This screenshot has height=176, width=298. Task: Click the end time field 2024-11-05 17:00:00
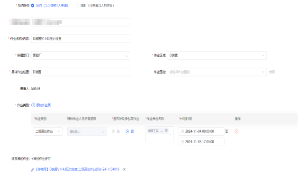click(201, 142)
